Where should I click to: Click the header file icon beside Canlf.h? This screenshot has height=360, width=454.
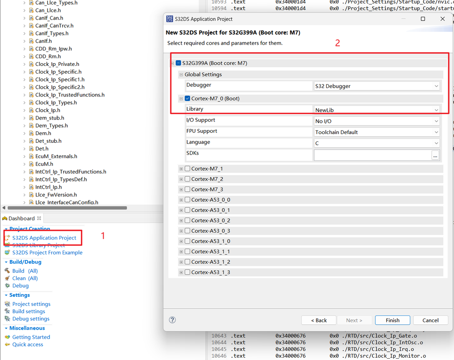pos(31,41)
